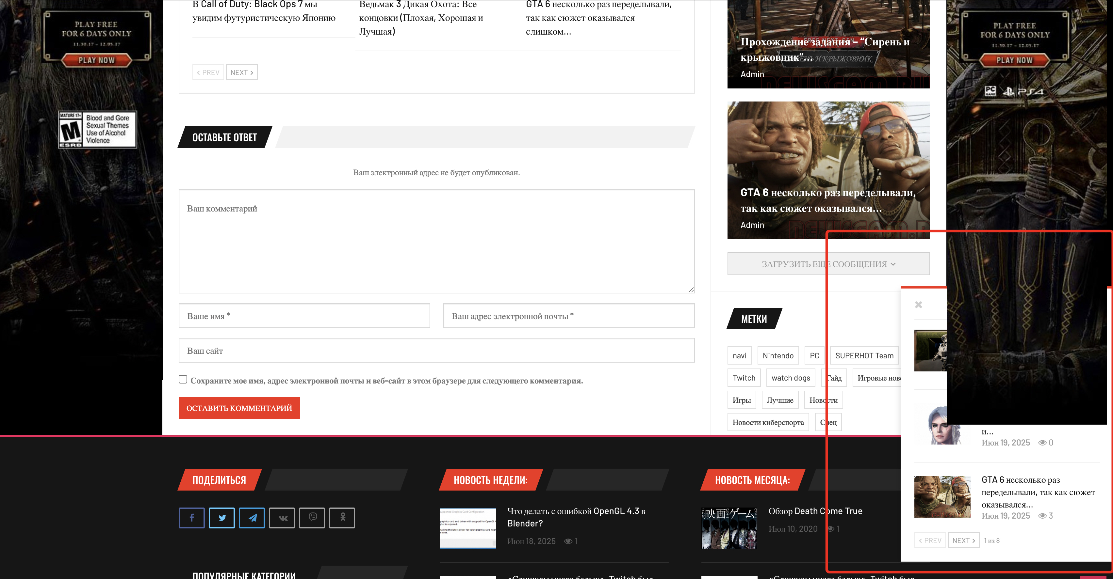Open the Nintendo tag
The image size is (1113, 579).
tap(778, 356)
